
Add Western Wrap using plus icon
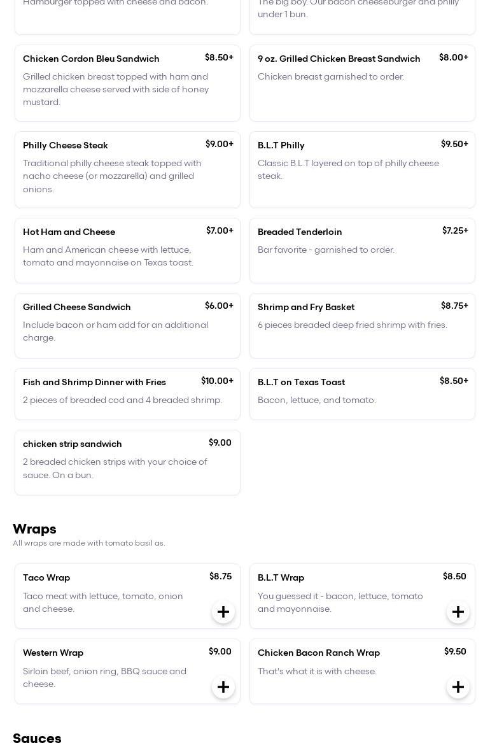223,687
